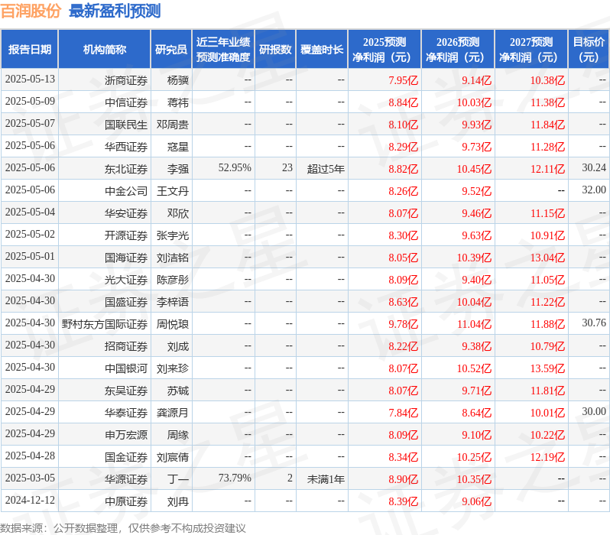Screen dimensions: 610x535
Task: Click the 2025-05-09 report date
Action: [30, 101]
